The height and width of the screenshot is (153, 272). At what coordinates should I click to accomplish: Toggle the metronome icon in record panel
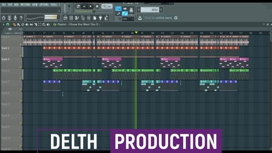[131, 10]
